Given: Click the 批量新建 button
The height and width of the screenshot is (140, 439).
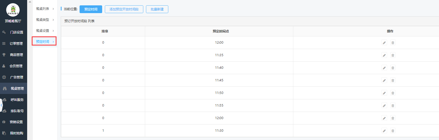Looking at the screenshot, I should coord(157,9).
